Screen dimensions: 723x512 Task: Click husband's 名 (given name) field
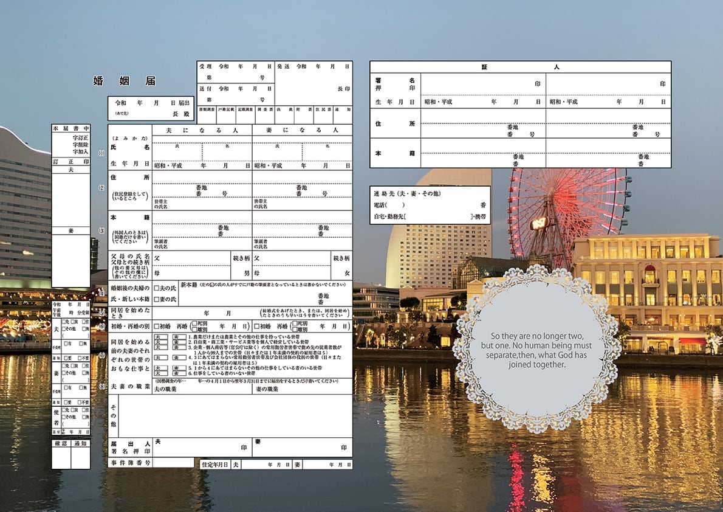coord(227,152)
